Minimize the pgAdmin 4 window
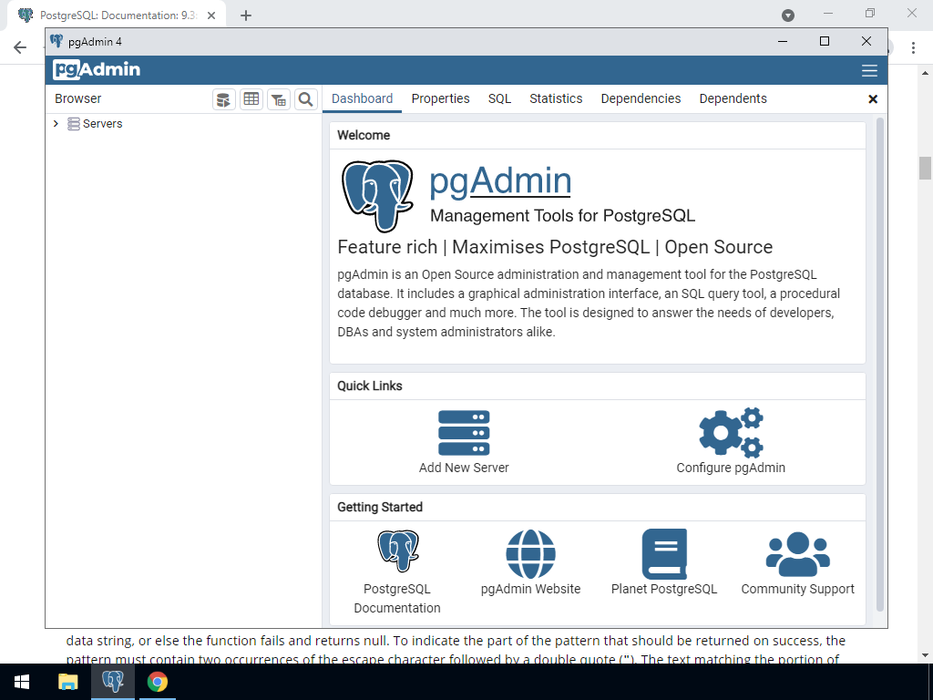Screen dimensions: 933x700 click(783, 41)
